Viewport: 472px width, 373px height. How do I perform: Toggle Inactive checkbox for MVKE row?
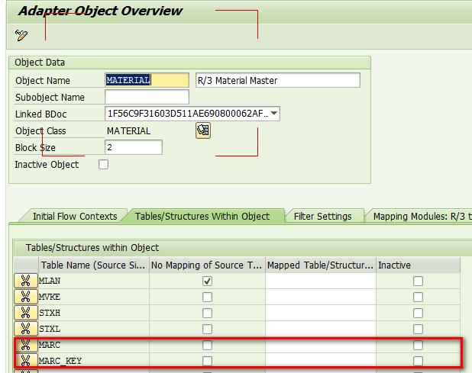coord(418,297)
